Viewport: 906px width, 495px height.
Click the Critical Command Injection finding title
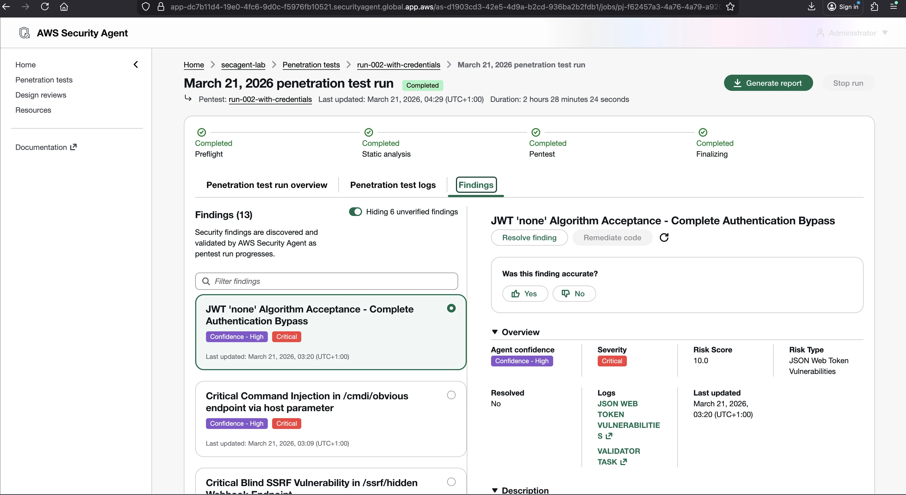[x=307, y=401]
